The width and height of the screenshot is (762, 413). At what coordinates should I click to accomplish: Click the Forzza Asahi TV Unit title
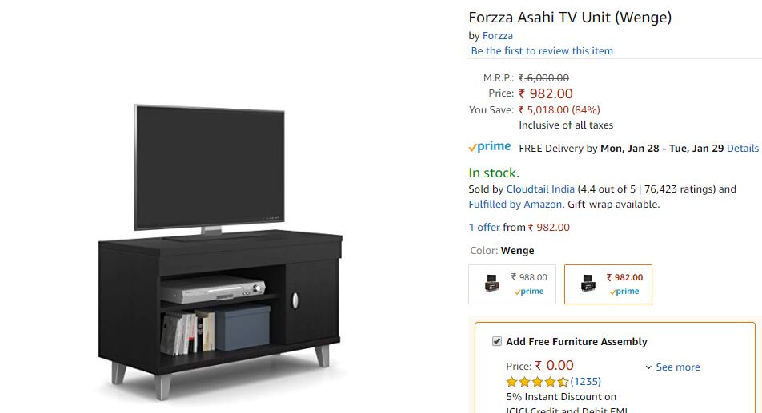pyautogui.click(x=570, y=18)
